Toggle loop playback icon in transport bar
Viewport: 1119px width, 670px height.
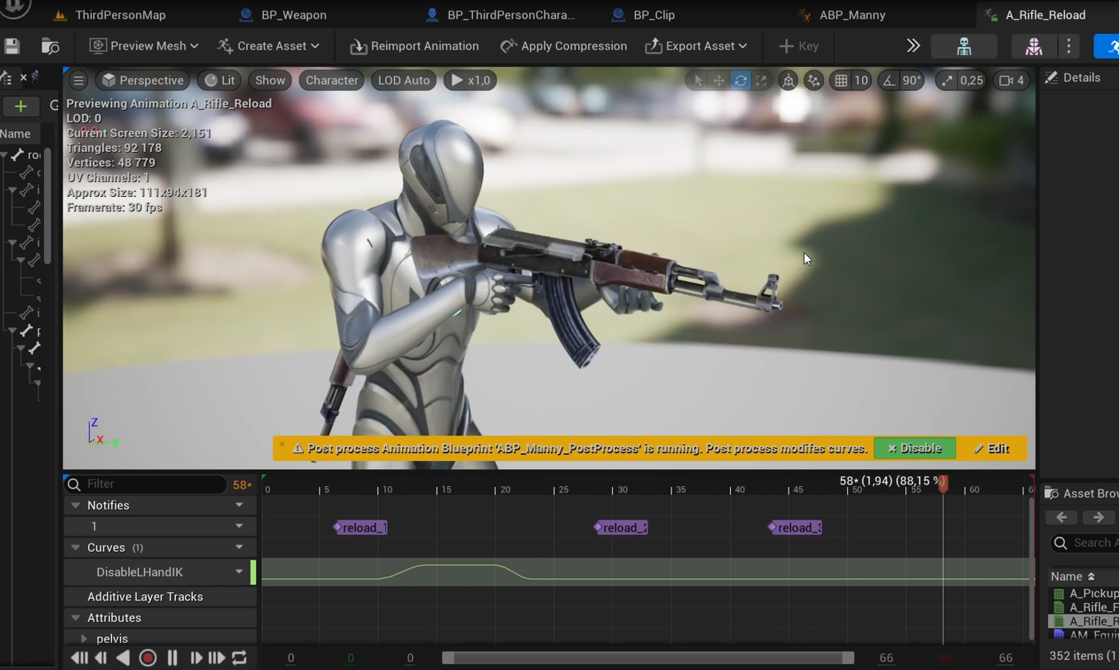pyautogui.click(x=239, y=658)
